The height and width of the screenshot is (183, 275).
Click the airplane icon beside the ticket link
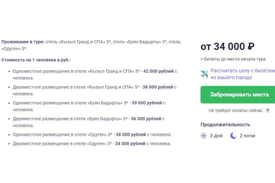coord(204,74)
